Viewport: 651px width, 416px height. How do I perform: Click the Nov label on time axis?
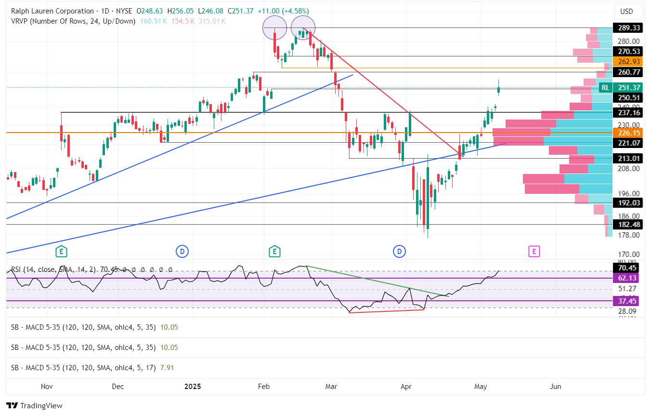coord(47,387)
